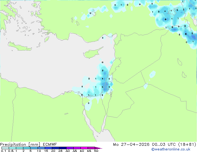The height and width of the screenshot is (152, 197).
Task: Click the ECMWF model label
Action: [x=50, y=145]
